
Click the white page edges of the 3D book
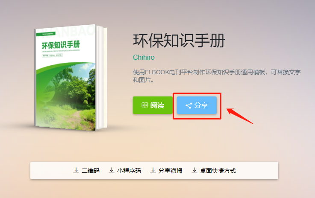[x=102, y=78]
